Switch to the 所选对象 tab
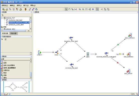The height and width of the screenshot is (96, 139). pos(14,33)
